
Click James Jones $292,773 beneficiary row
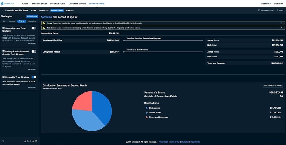(245, 52)
